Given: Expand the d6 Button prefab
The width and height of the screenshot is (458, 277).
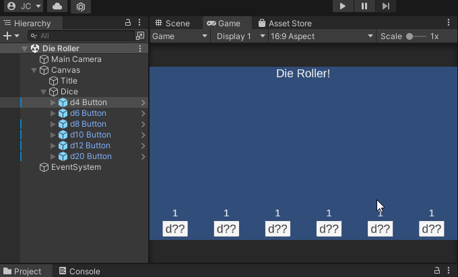Looking at the screenshot, I should tap(53, 113).
